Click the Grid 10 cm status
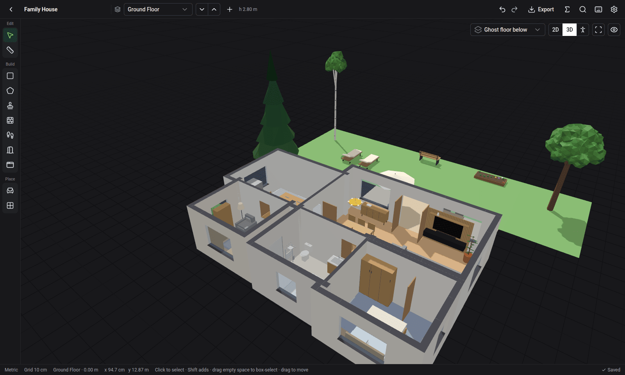This screenshot has height=375, width=625. tap(36, 370)
